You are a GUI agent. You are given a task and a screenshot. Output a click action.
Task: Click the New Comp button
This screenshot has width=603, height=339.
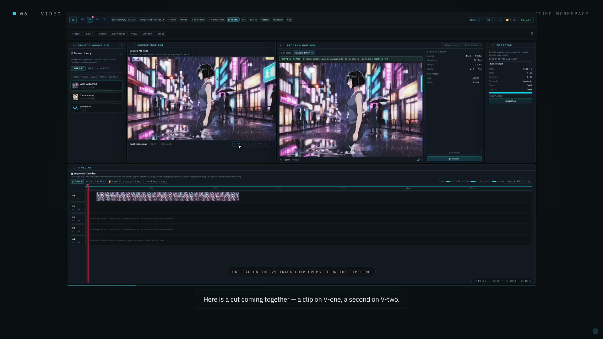click(x=450, y=45)
